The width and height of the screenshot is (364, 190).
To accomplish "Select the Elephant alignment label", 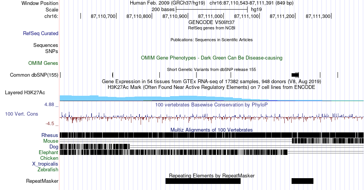I will coord(49,152).
